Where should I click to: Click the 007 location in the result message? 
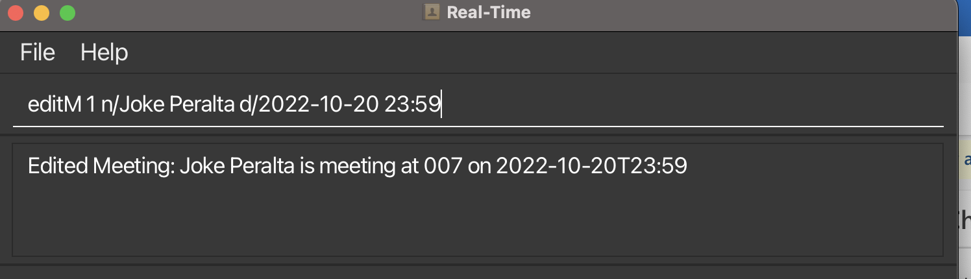click(x=443, y=167)
